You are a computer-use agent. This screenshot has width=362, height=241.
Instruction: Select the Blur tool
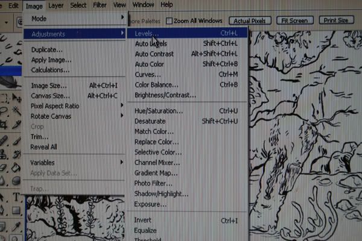[x=3, y=181]
